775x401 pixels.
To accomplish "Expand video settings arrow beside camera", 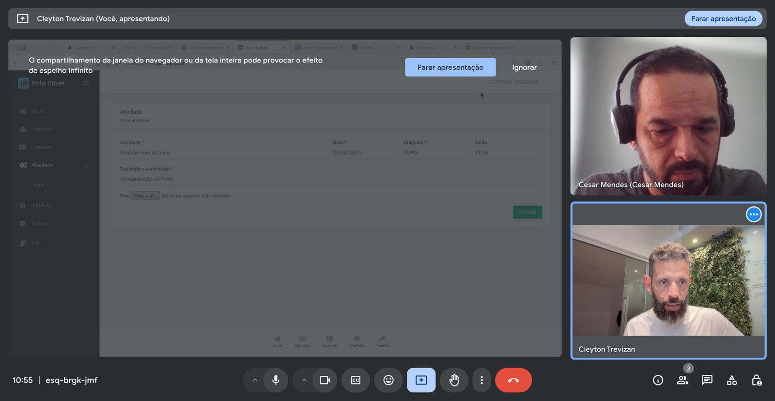I will pyautogui.click(x=304, y=380).
